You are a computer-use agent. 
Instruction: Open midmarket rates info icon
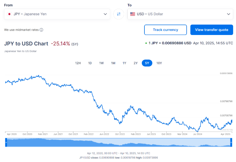point(42,30)
